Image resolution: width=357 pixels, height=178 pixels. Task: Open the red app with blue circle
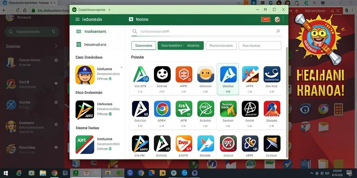click(x=272, y=109)
